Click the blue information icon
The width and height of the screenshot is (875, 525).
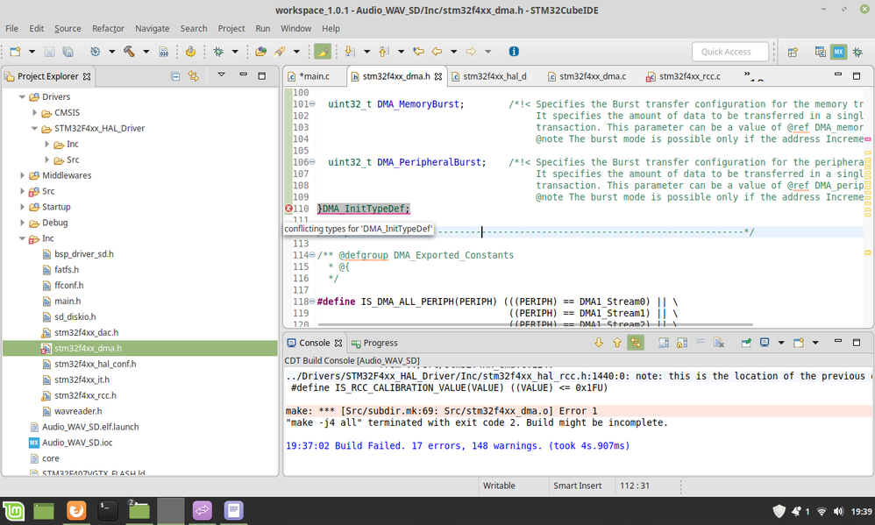pos(514,52)
